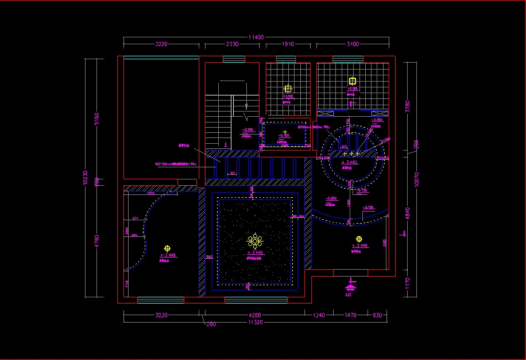Select the 3100 dimension text
The height and width of the screenshot is (360, 526).
click(353, 44)
